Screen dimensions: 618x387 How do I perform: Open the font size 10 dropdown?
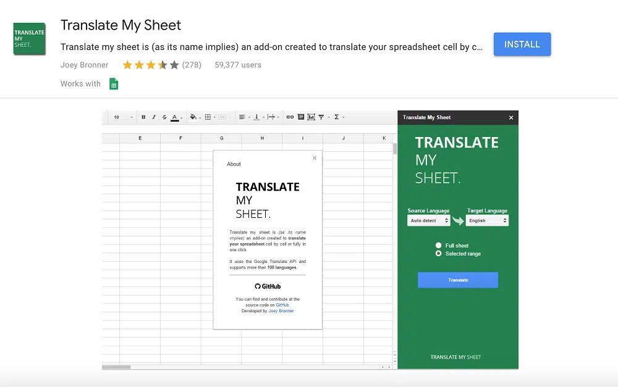(x=123, y=117)
